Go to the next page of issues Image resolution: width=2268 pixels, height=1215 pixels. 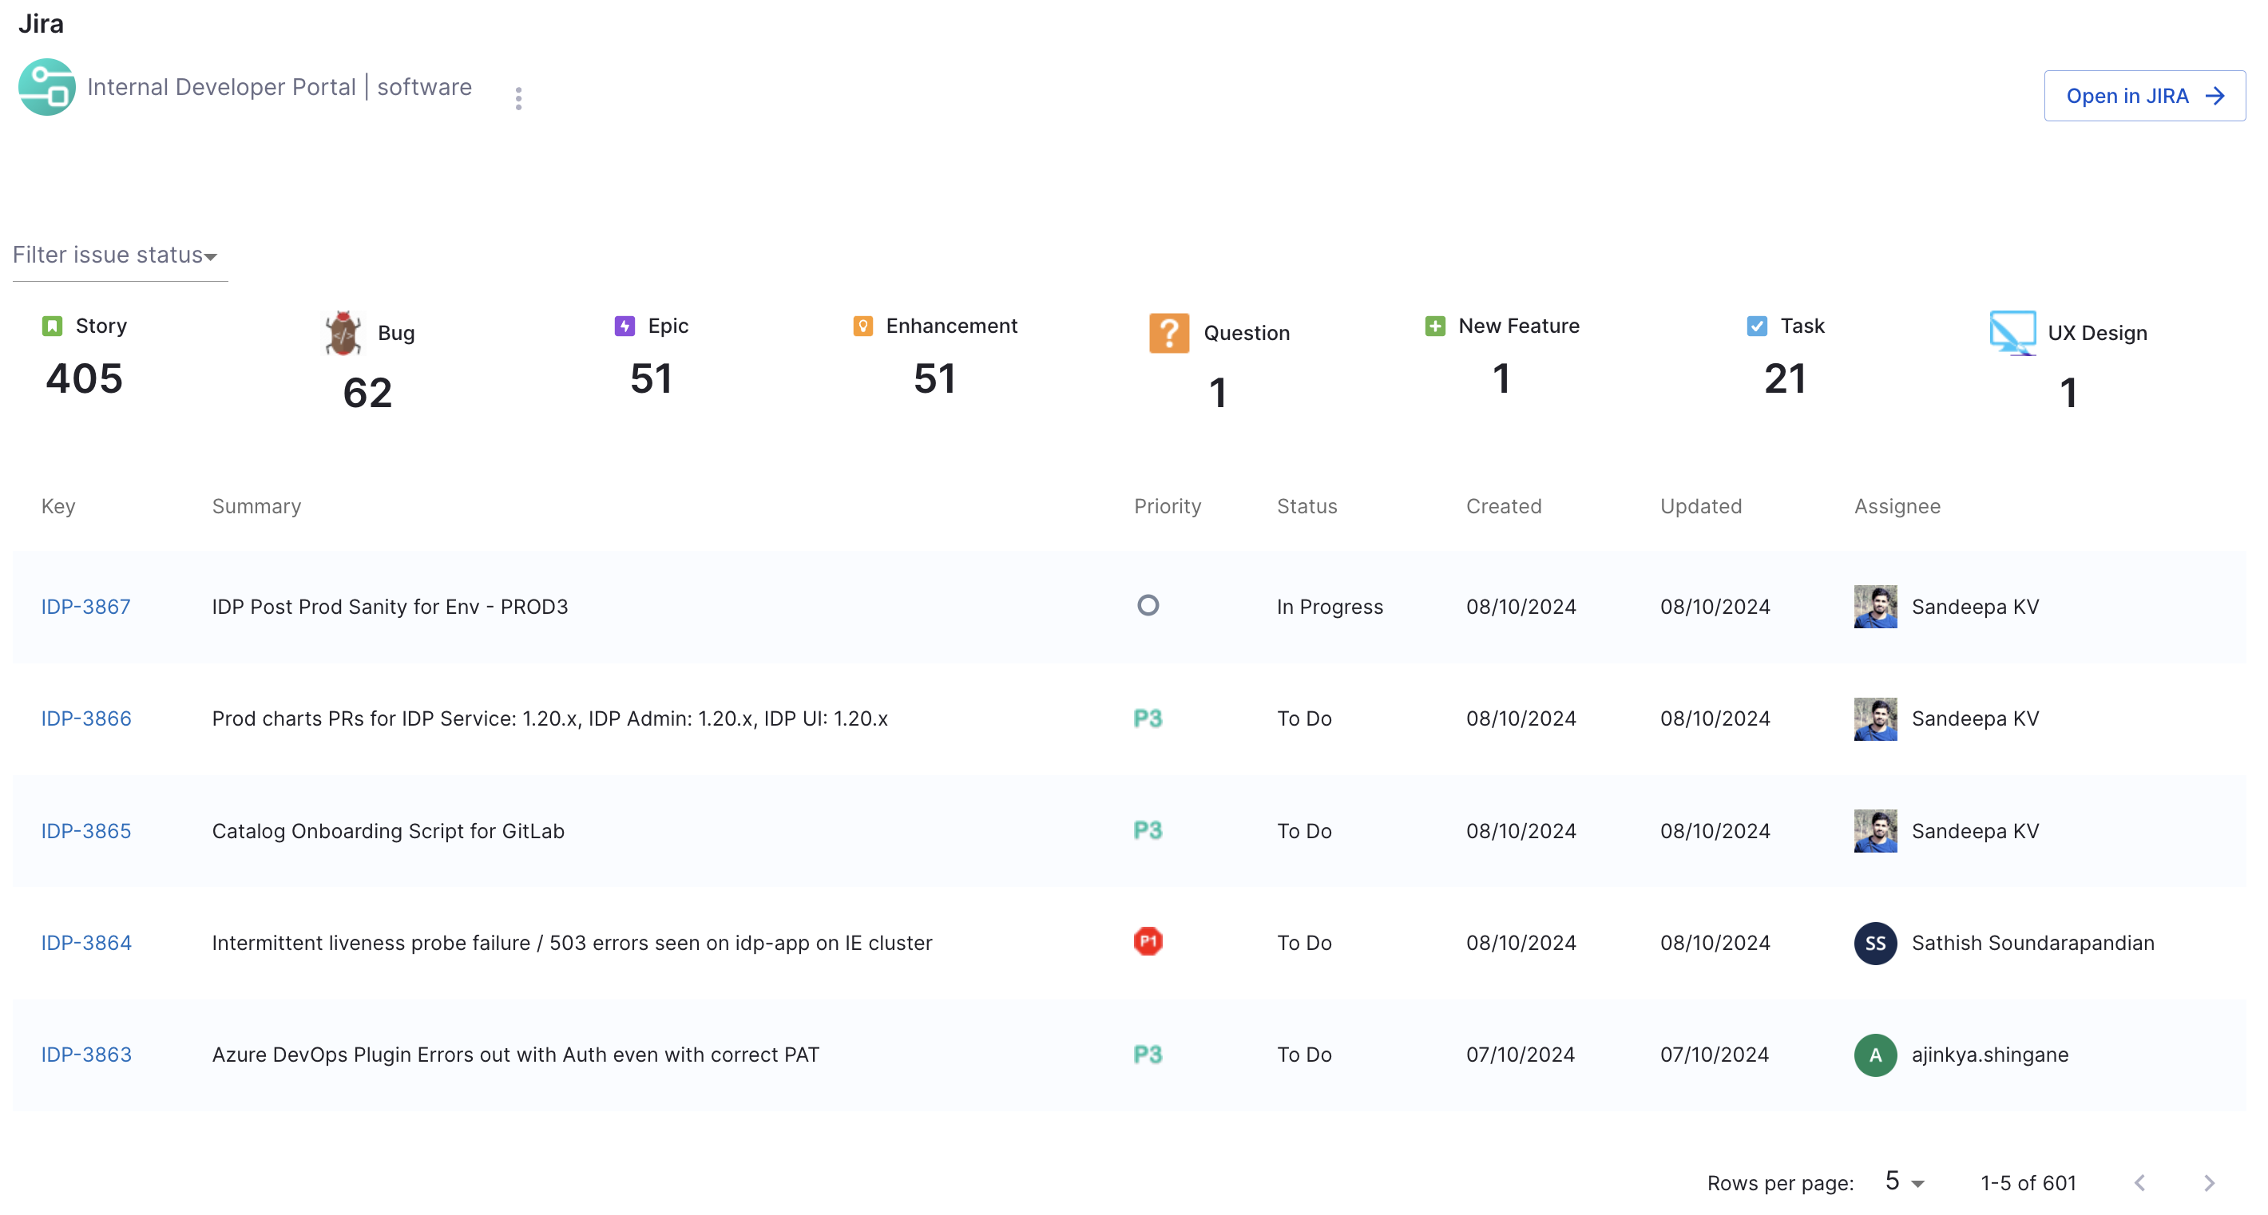pyautogui.click(x=2209, y=1183)
